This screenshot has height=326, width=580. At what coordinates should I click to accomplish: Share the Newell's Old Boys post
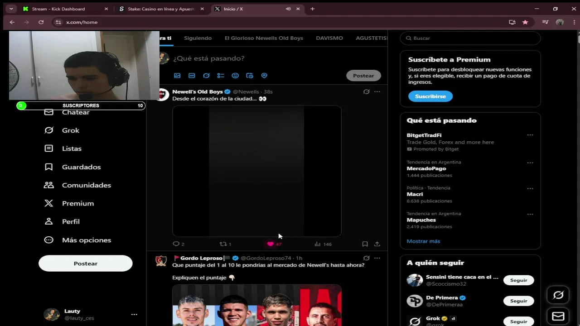click(377, 244)
